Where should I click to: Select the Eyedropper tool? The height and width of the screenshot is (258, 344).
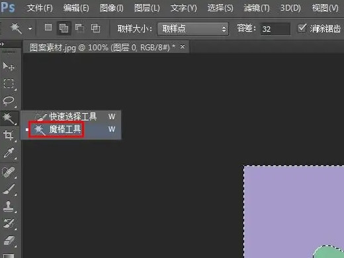(x=9, y=153)
